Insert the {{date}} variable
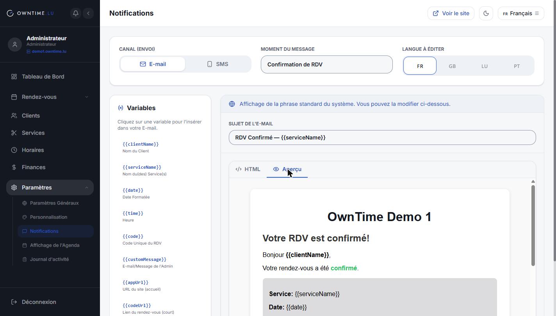The height and width of the screenshot is (316, 556). [160, 193]
